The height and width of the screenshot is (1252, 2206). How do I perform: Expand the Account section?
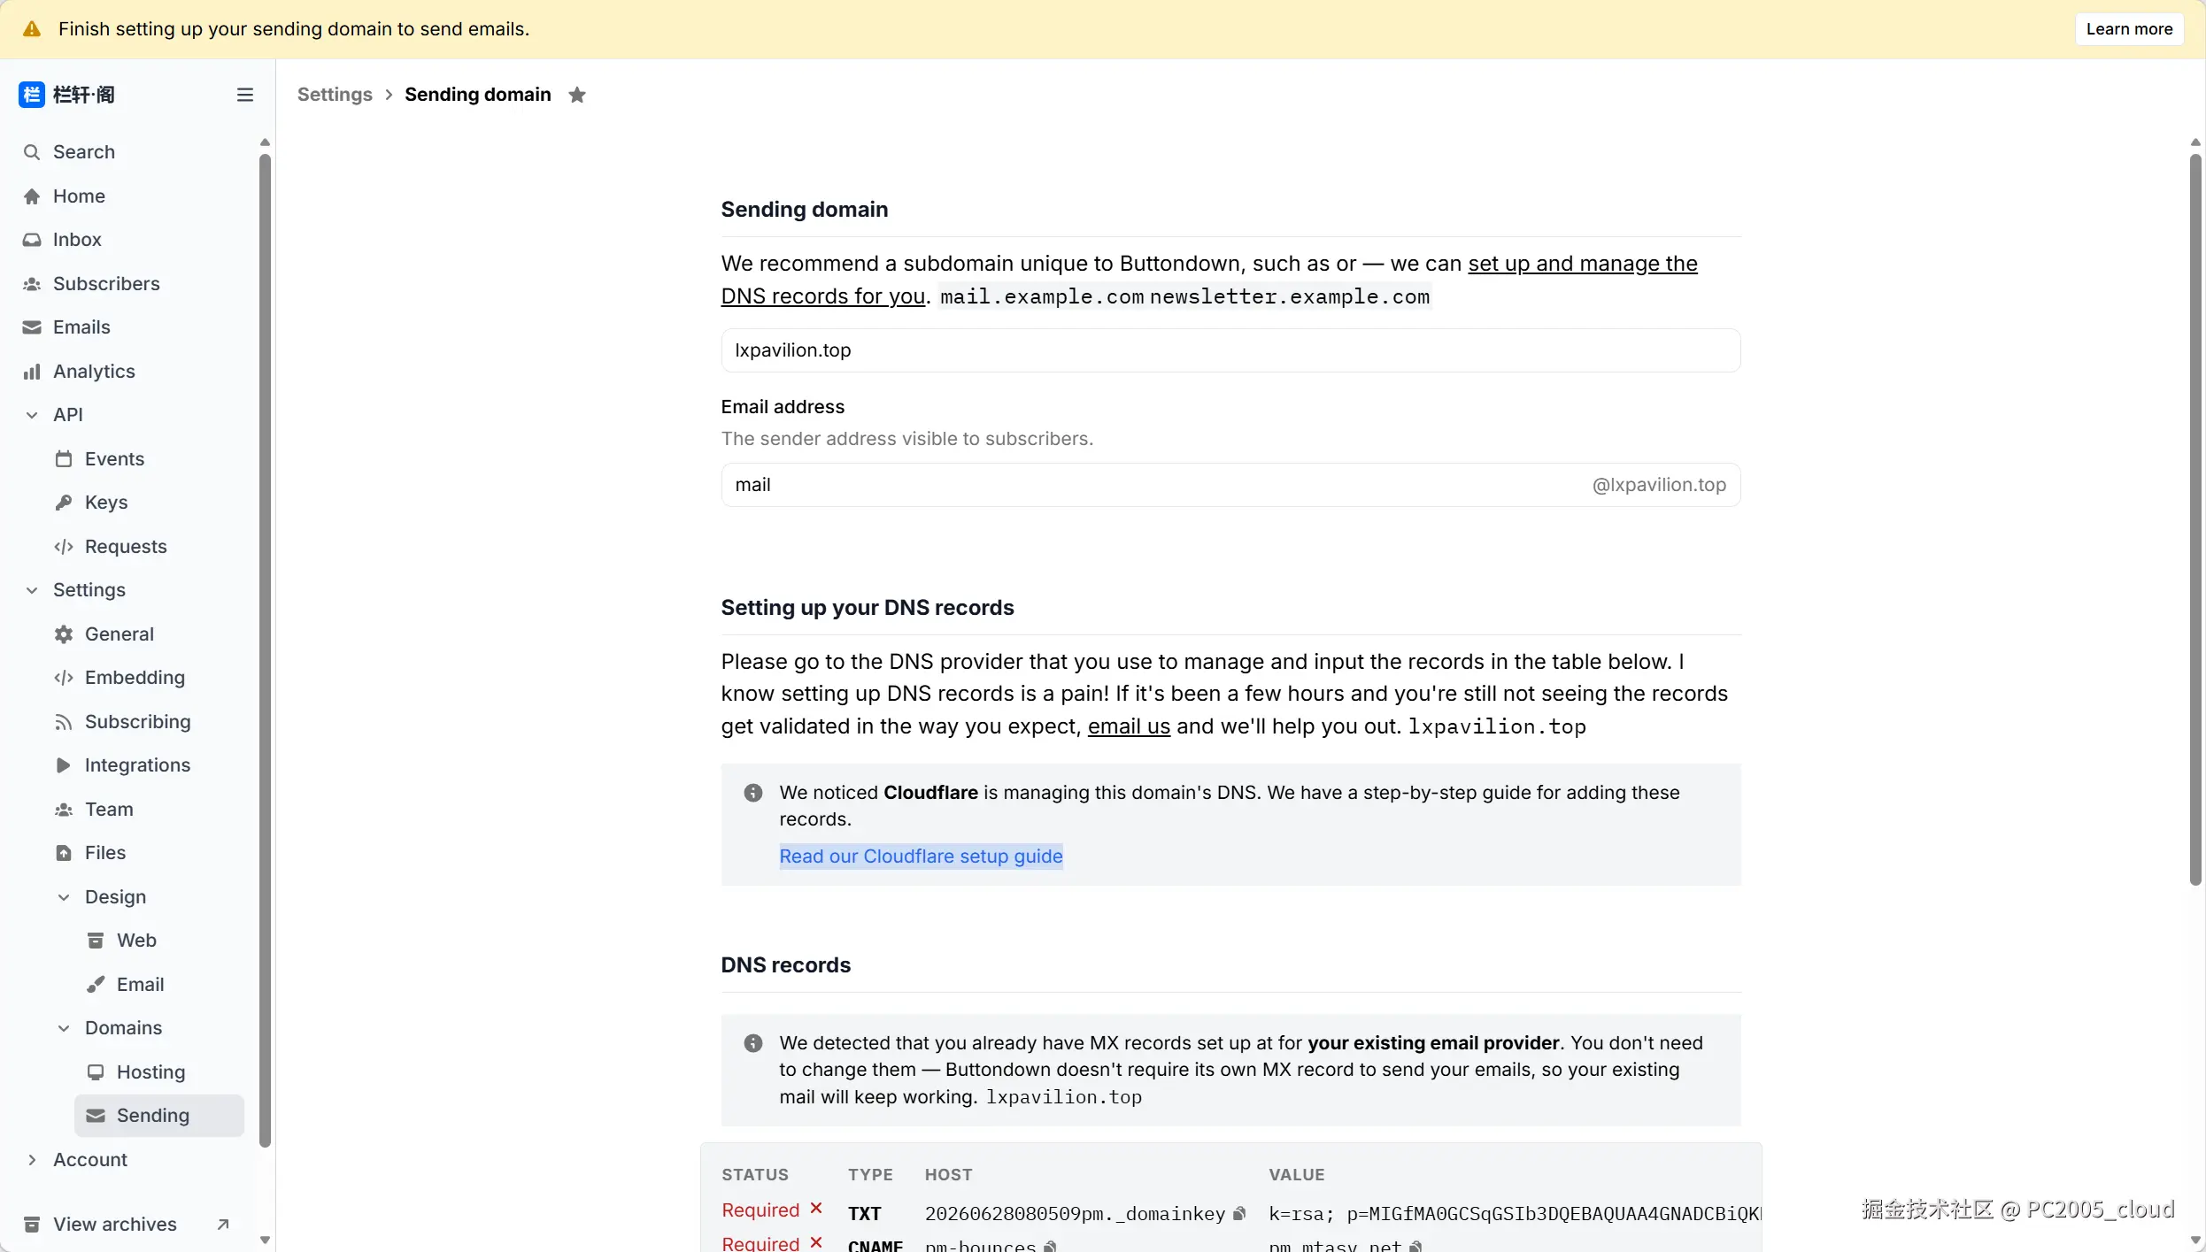click(x=32, y=1160)
